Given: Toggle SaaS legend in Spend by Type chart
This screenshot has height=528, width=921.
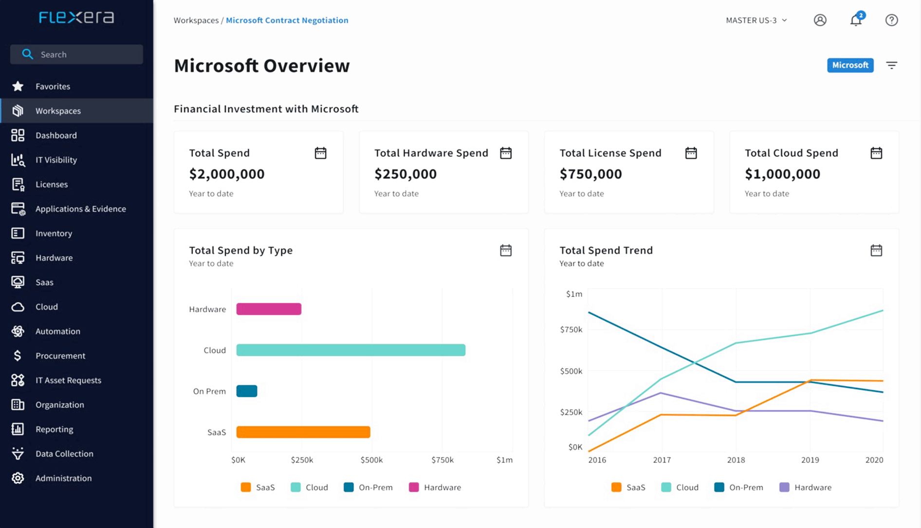Looking at the screenshot, I should [258, 487].
